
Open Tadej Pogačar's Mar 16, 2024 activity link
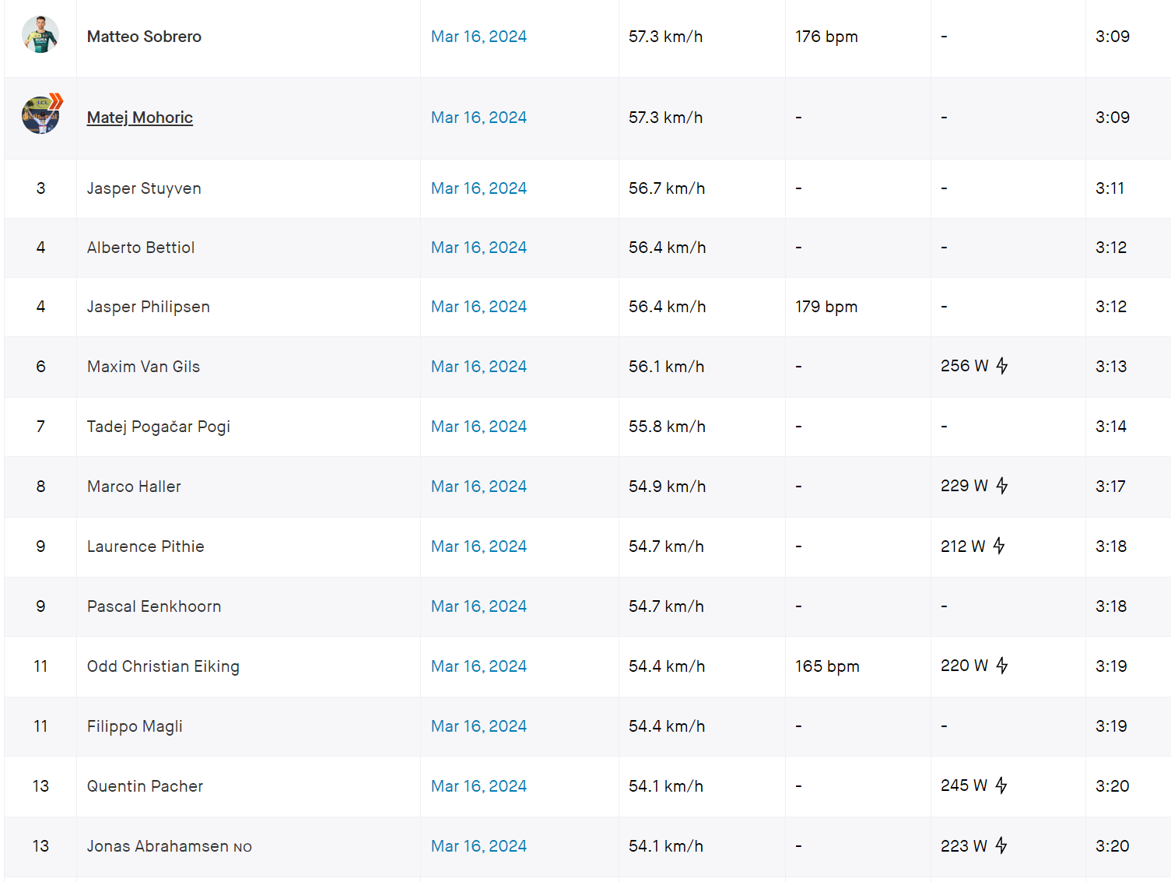pyautogui.click(x=479, y=427)
